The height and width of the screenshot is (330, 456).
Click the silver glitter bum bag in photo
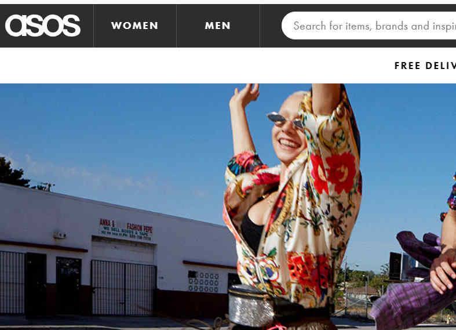[x=251, y=306]
